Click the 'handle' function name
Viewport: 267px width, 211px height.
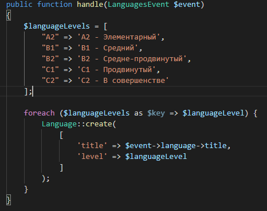click(90, 4)
